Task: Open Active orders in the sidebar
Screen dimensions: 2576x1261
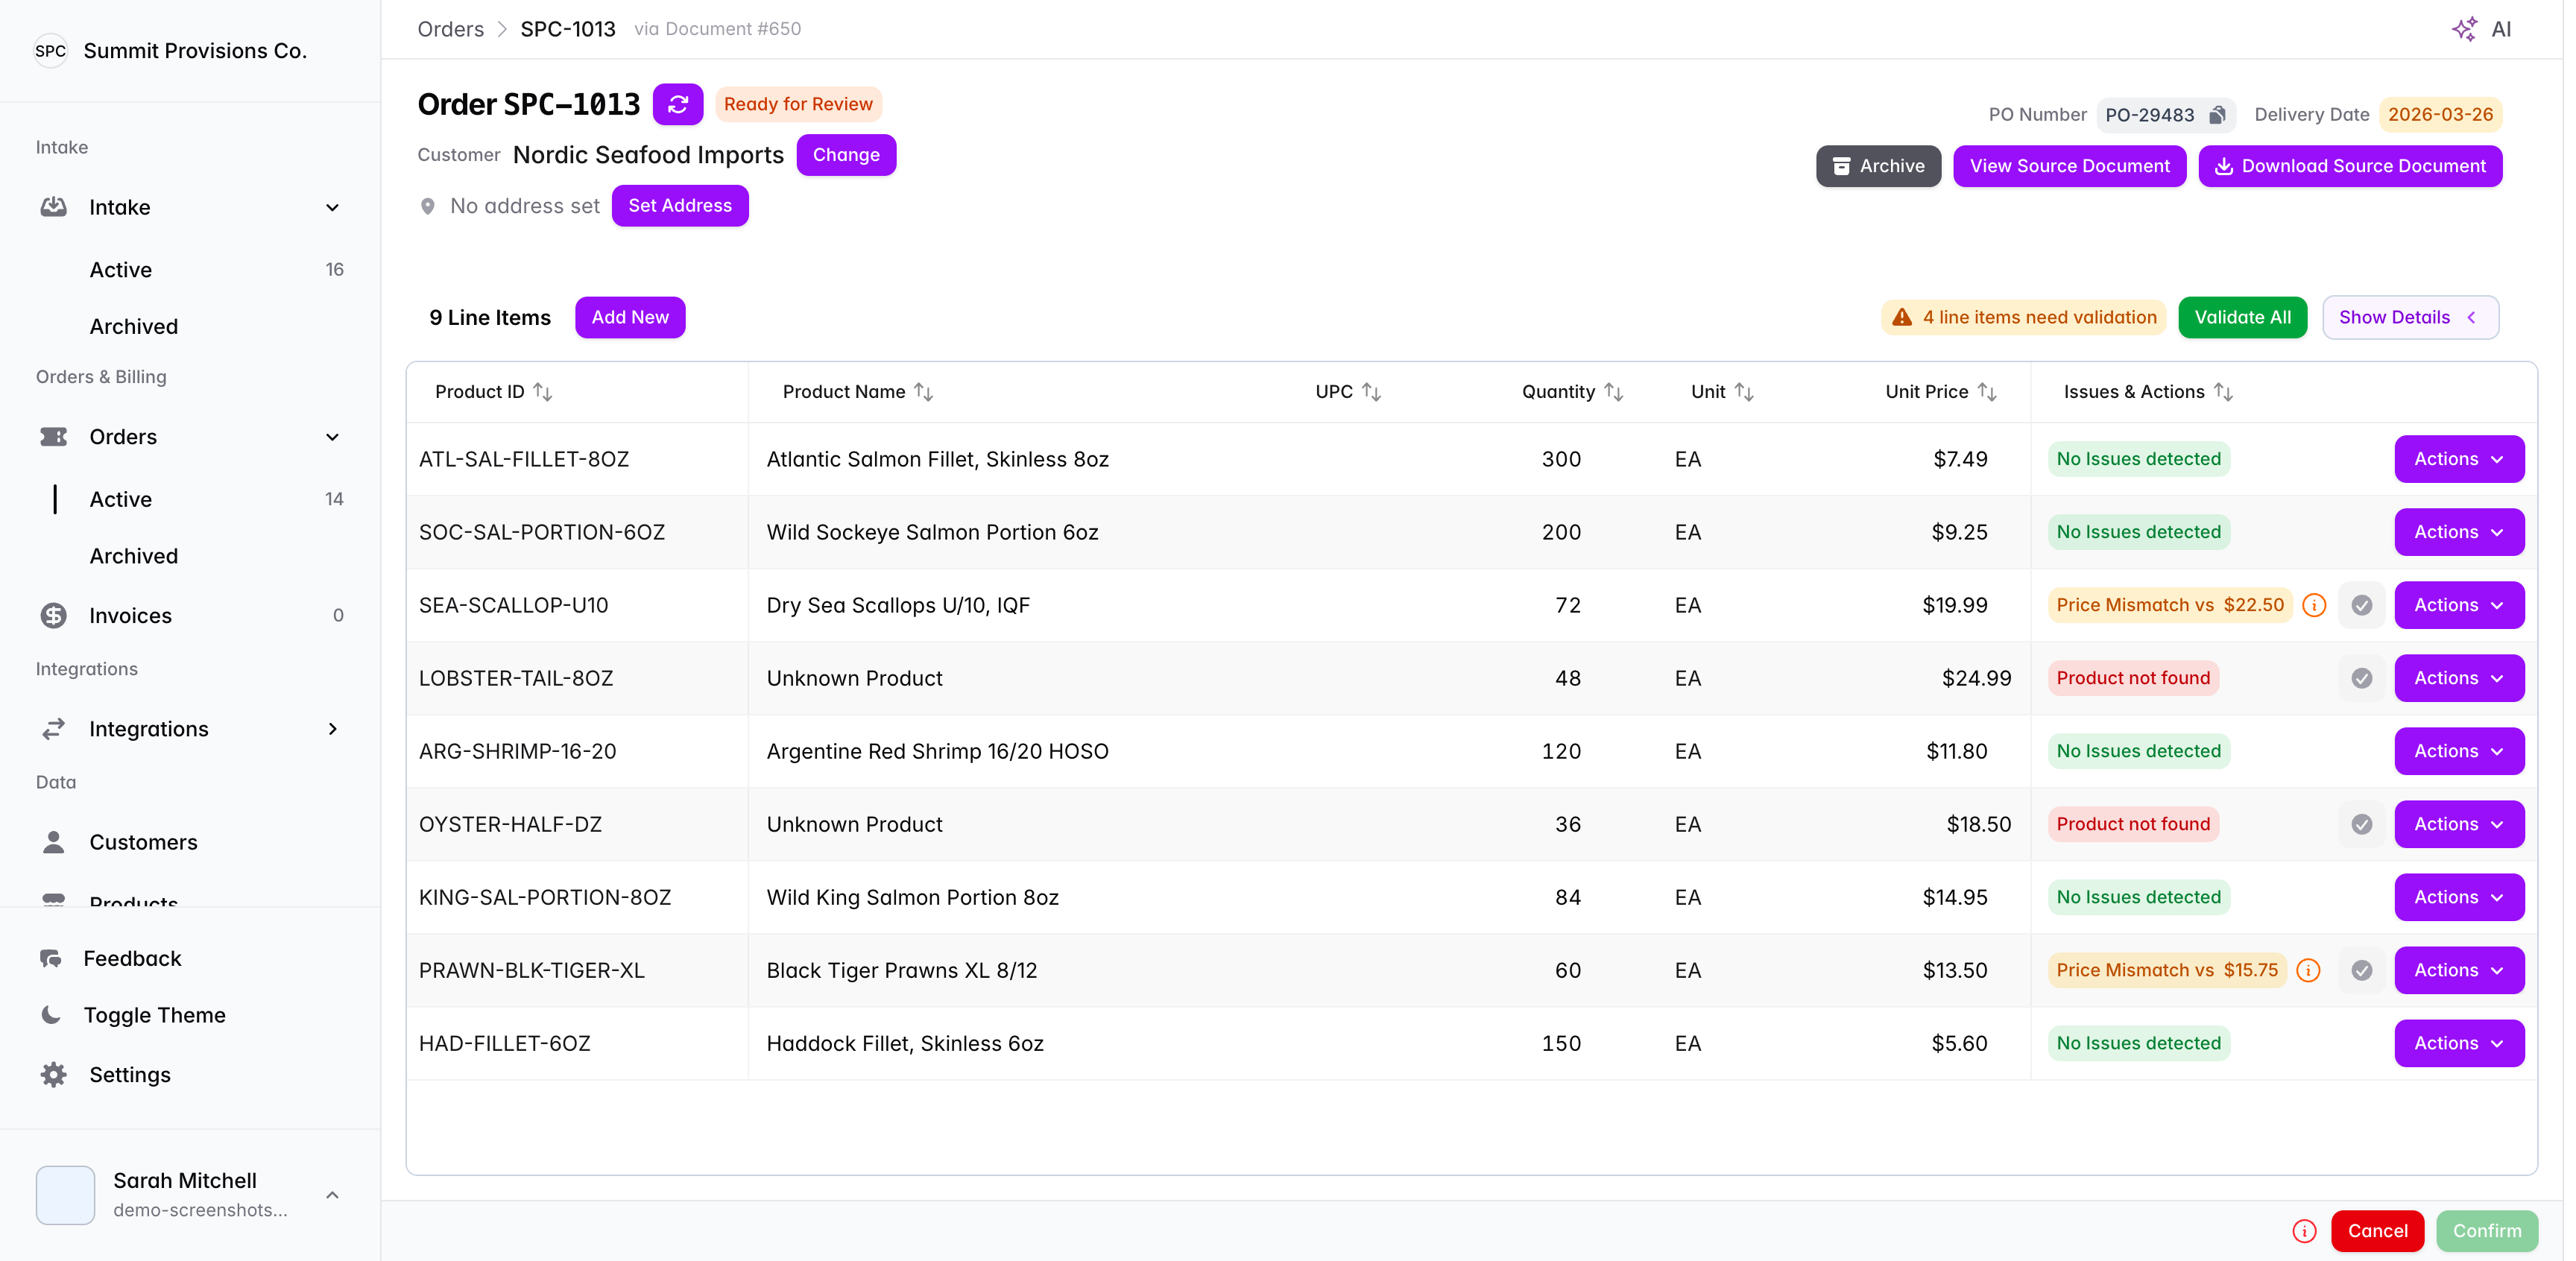Action: pos(121,499)
